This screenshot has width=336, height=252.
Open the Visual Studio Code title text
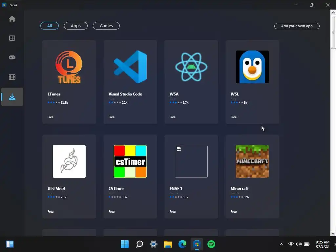click(125, 94)
